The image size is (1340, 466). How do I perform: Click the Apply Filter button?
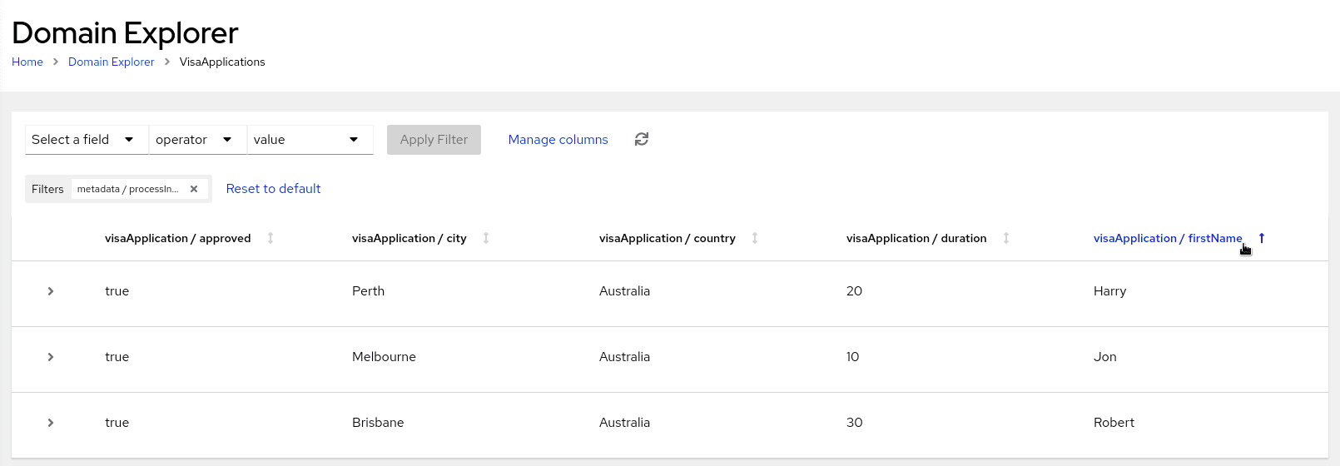pos(434,140)
